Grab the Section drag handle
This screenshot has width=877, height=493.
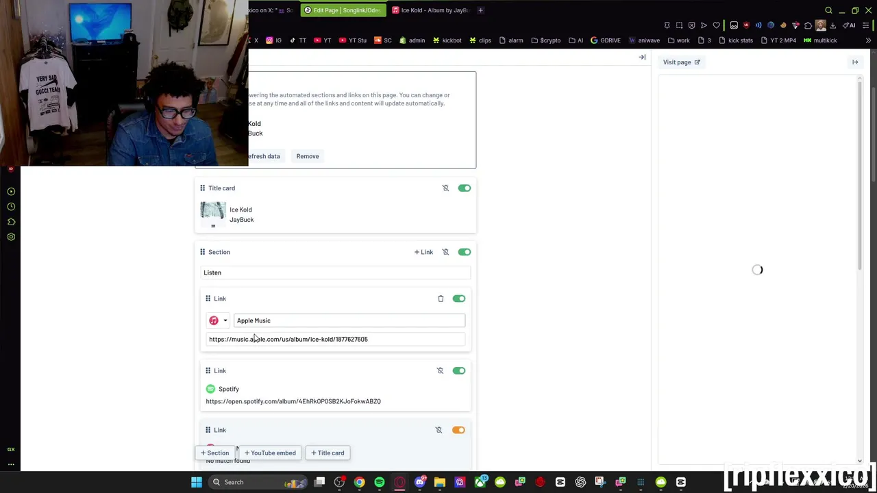(x=202, y=252)
